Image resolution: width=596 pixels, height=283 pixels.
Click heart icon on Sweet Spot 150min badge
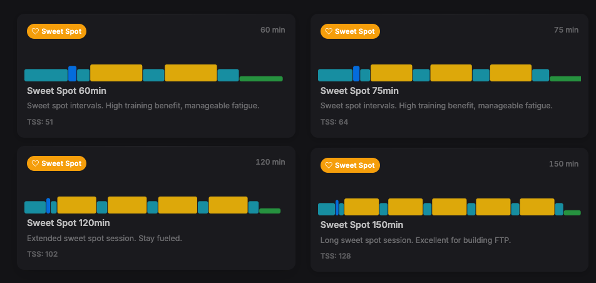(x=329, y=165)
